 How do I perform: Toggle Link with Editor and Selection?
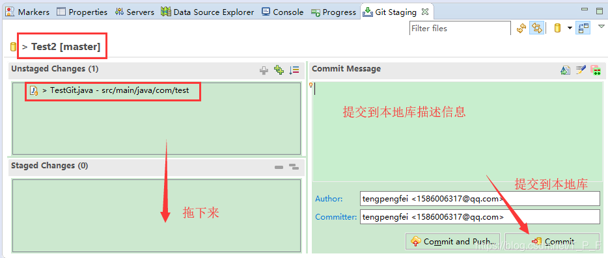pyautogui.click(x=536, y=28)
